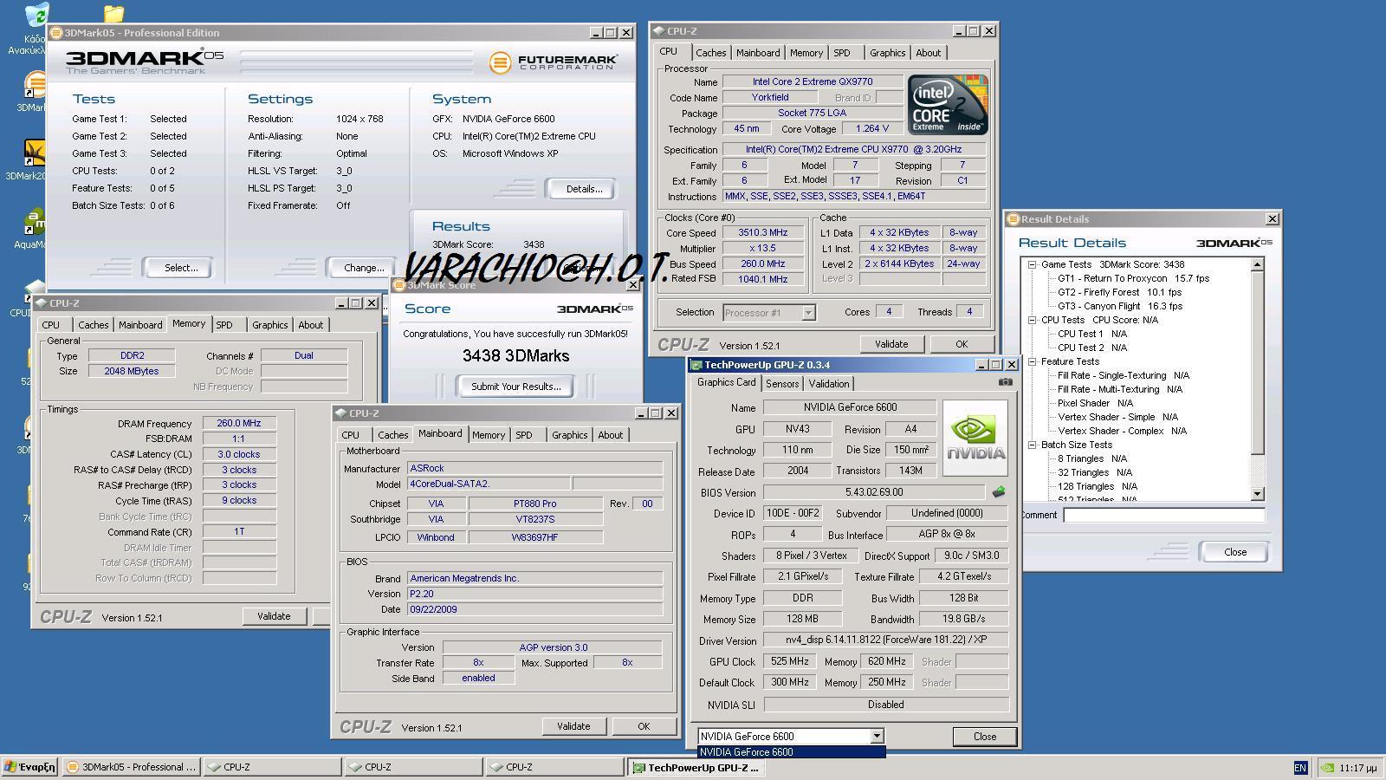Screen dimensions: 1386x780
Task: Click the Result Details title bar icon
Action: click(x=1014, y=219)
